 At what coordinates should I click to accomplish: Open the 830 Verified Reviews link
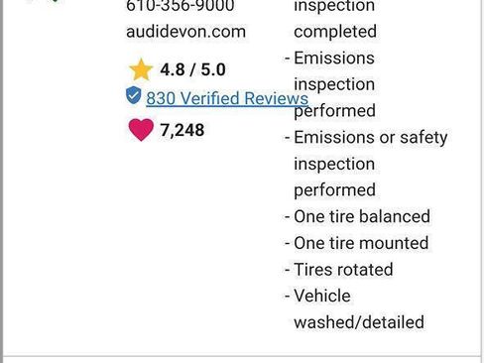(227, 98)
